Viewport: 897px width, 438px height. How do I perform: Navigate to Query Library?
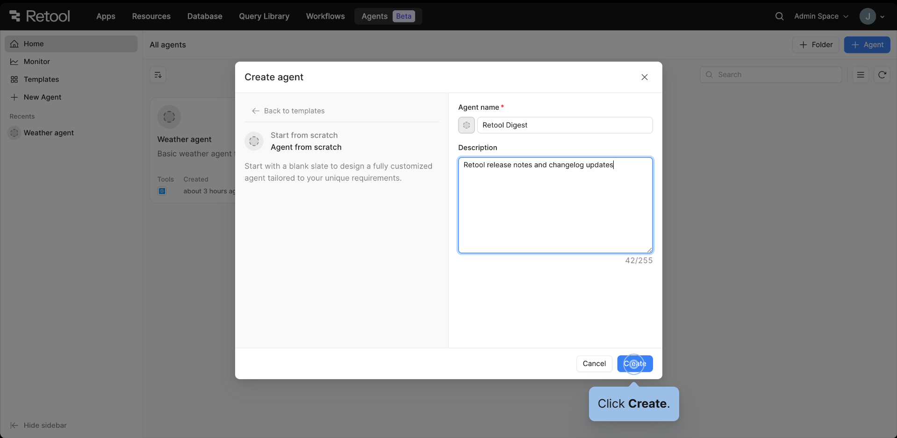point(264,16)
